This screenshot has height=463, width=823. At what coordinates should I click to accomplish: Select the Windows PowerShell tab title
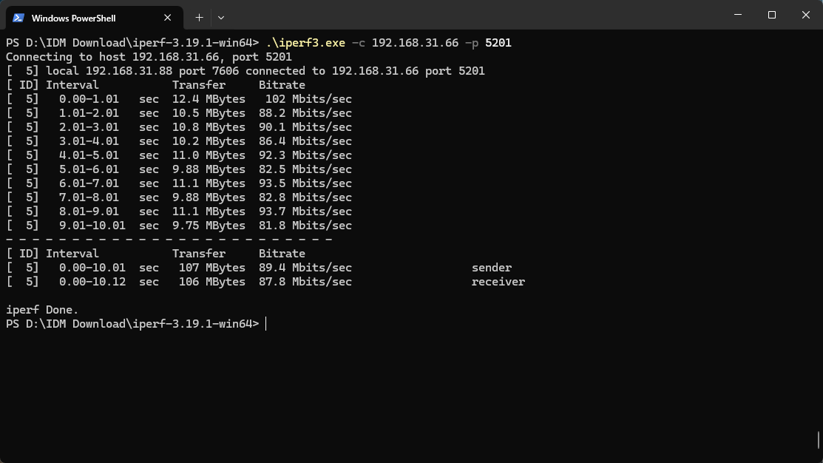click(x=73, y=18)
